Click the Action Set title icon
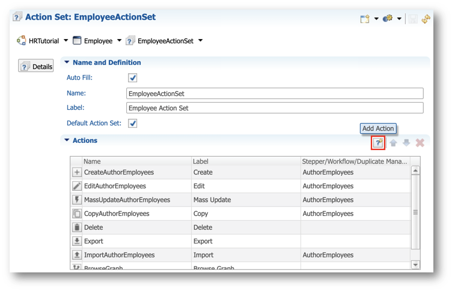The height and width of the screenshot is (291, 452). (x=17, y=17)
